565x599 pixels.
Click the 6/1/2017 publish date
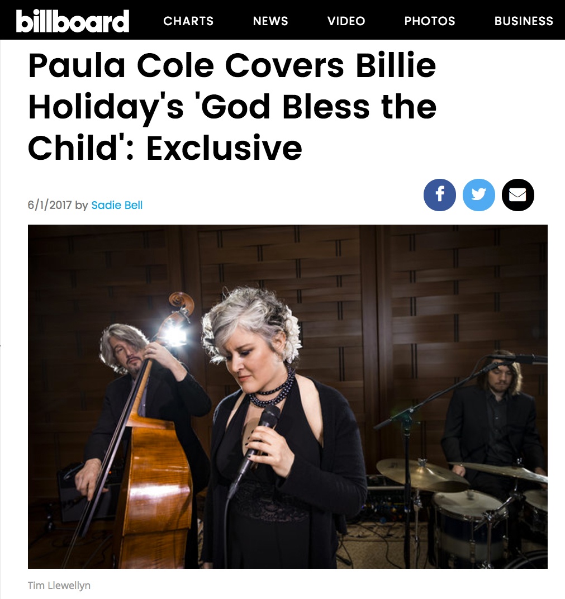50,205
